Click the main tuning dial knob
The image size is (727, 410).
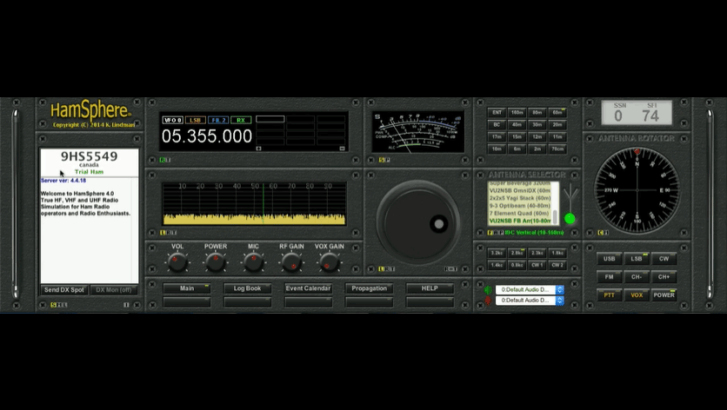418,223
